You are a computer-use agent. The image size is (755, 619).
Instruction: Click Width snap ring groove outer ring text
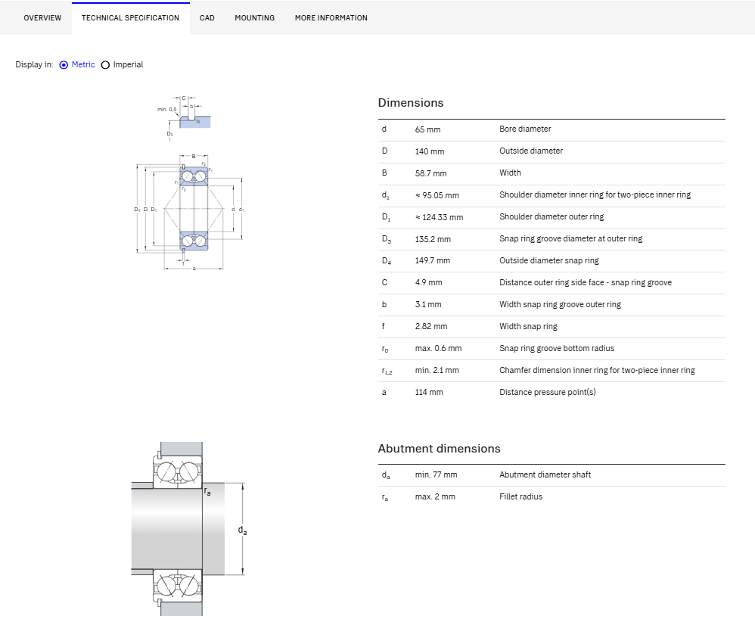[x=560, y=304]
